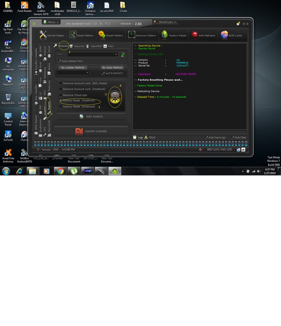
Task: Switch to the Logs tab
Action: 138,137
